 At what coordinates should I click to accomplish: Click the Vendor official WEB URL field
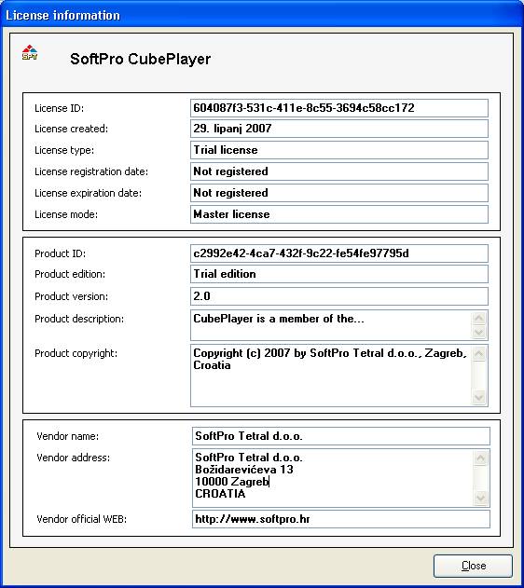coord(341,519)
